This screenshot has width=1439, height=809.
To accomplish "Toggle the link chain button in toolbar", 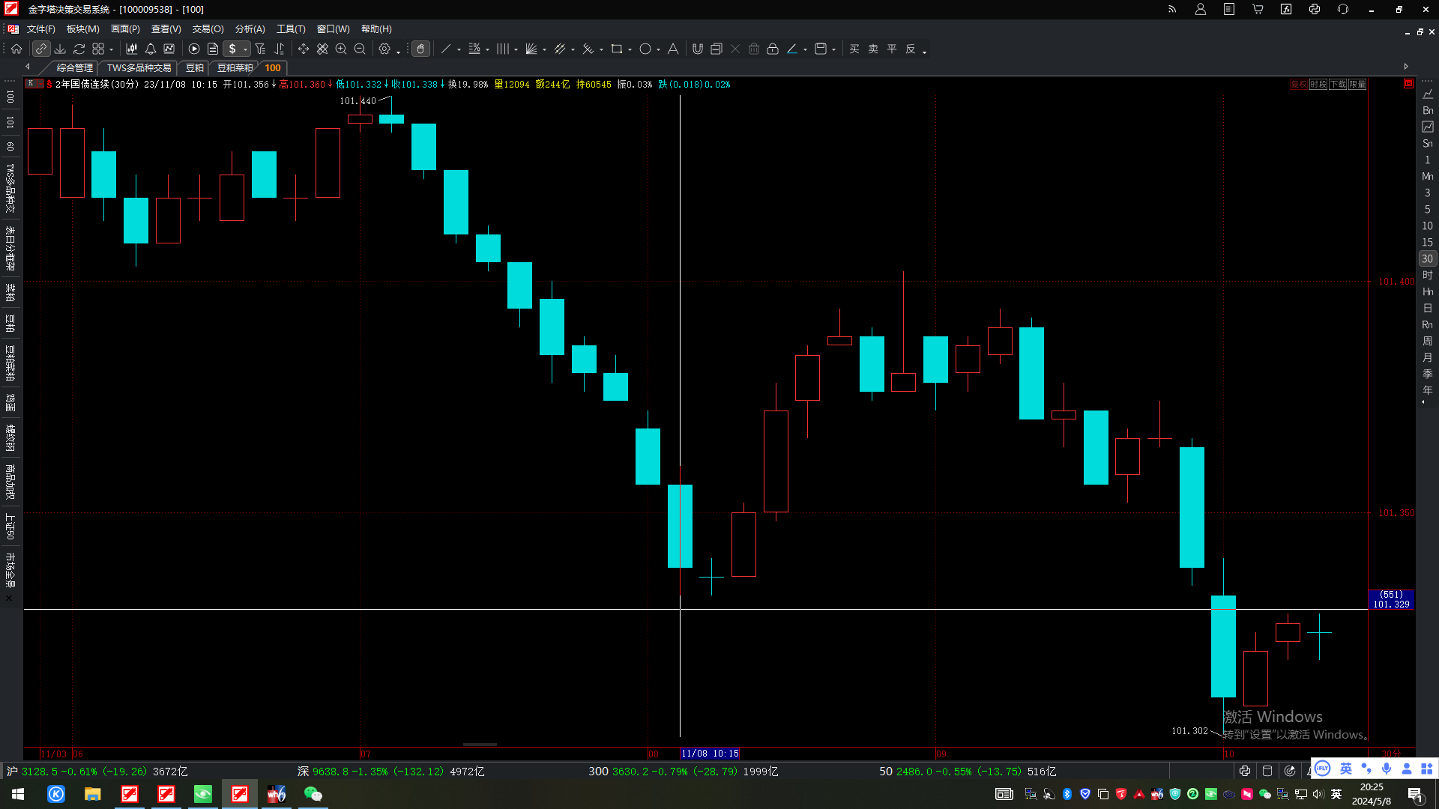I will click(41, 49).
